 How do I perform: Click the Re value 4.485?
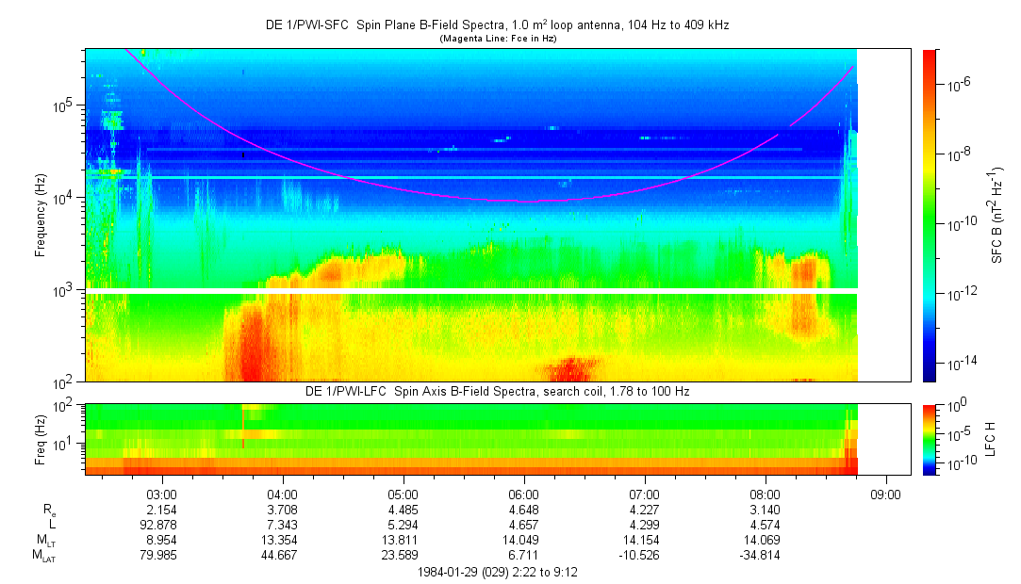point(403,510)
